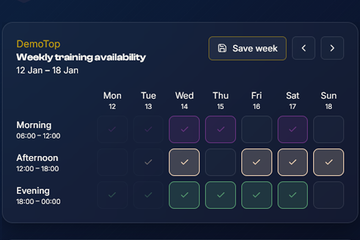Click the 12 Jan – 18 Jan date range
The image size is (360, 240).
coord(47,70)
